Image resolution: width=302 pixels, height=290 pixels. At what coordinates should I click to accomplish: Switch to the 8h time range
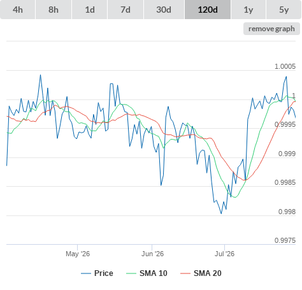pos(54,10)
